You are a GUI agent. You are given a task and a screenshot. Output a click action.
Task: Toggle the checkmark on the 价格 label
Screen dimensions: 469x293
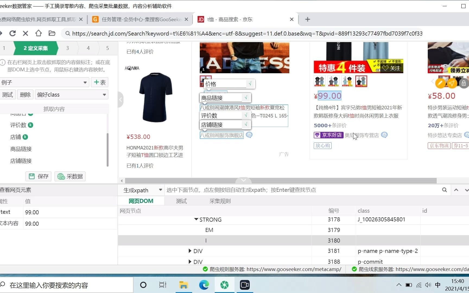click(250, 84)
